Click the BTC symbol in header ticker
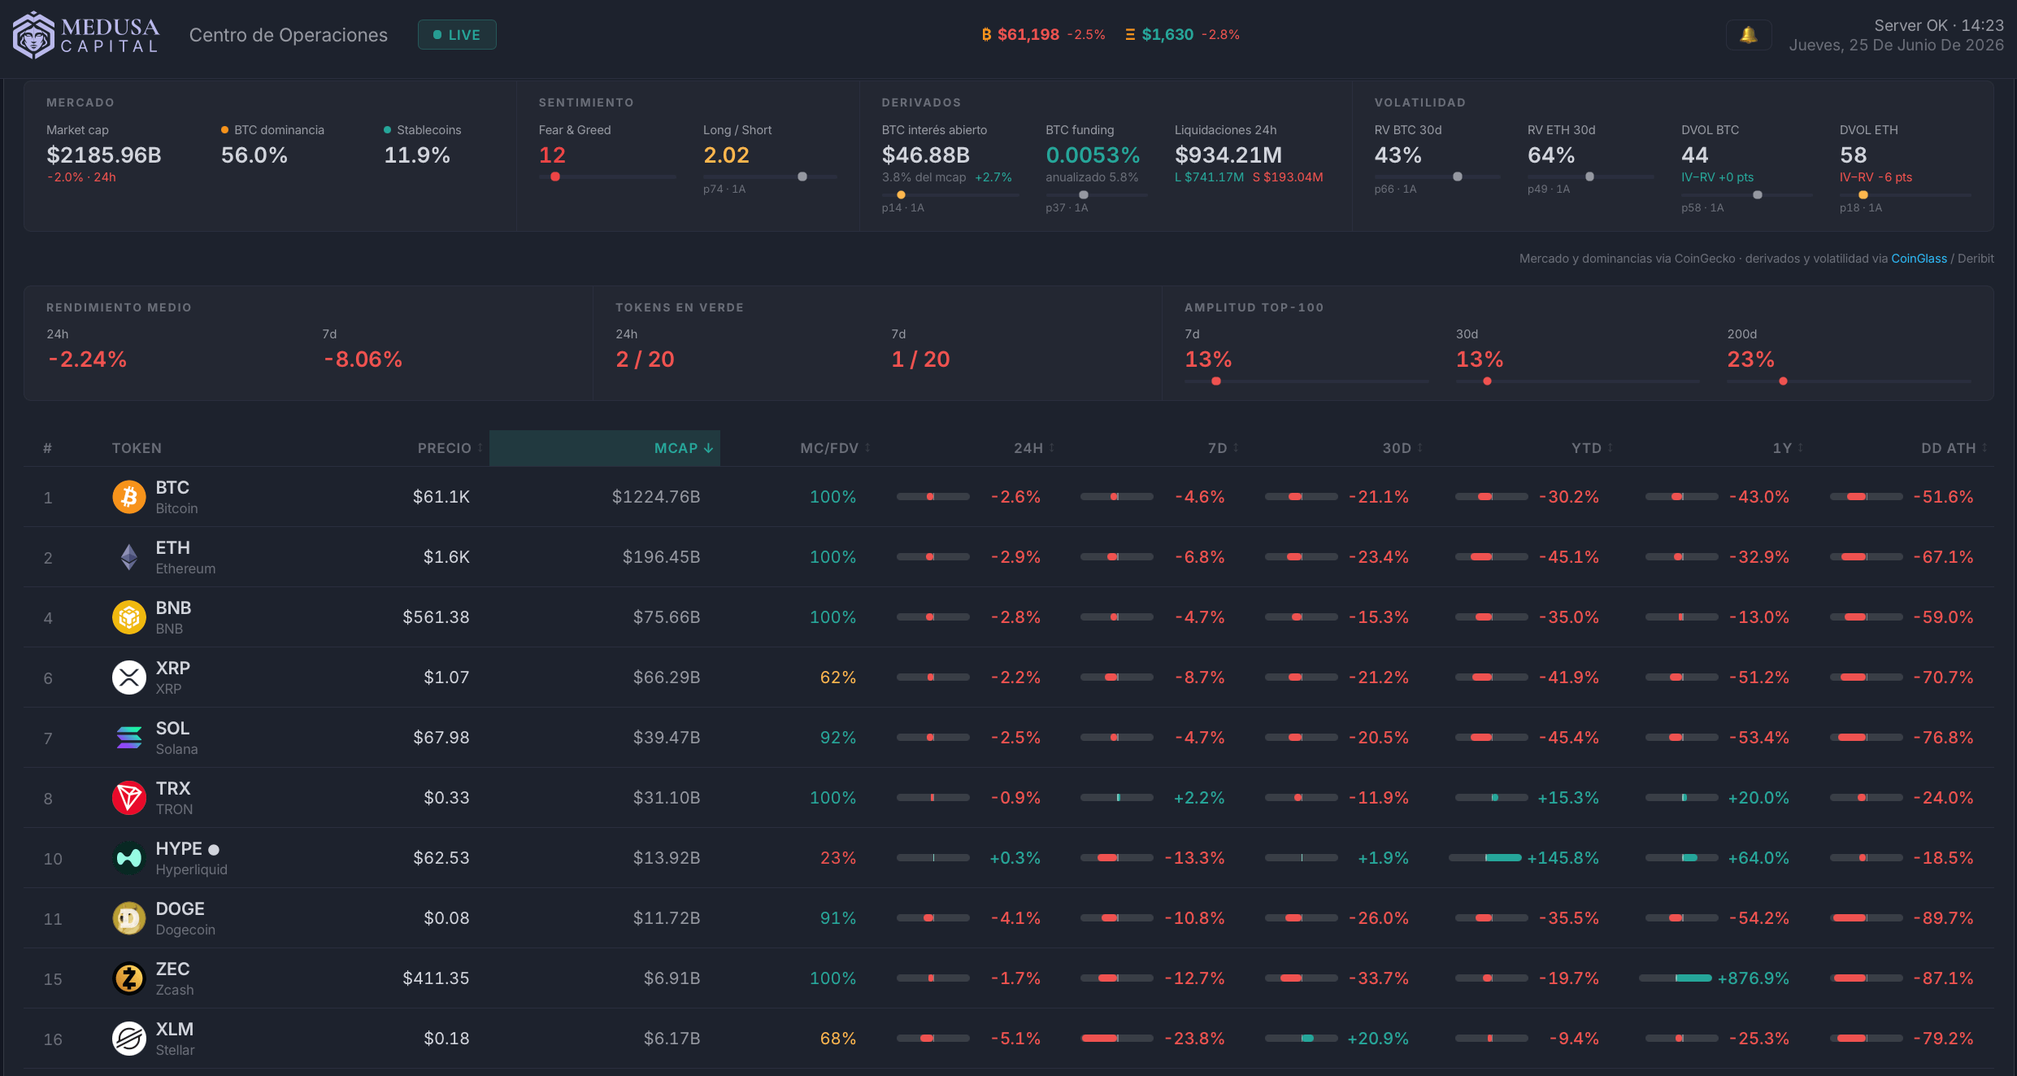 click(986, 35)
